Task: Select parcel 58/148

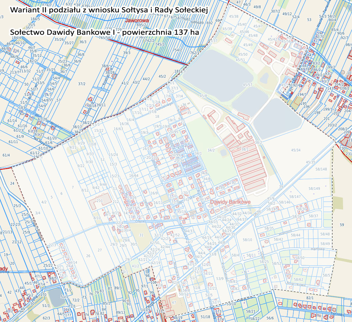Action: coord(321,169)
